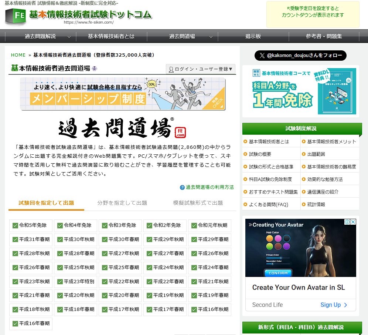The width and height of the screenshot is (368, 335).
Task: Click the user silhouette icon on login button
Action: [x=171, y=69]
